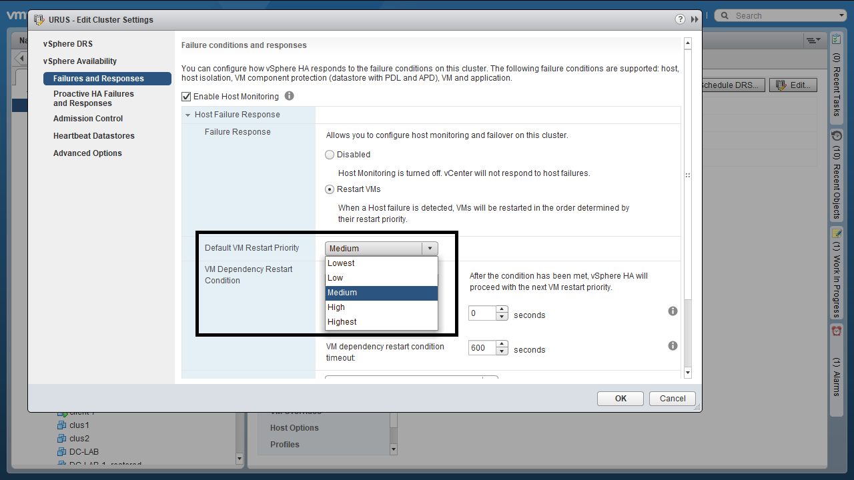Uncheck Enable Host Monitoring checkbox
Screen dimensions: 854x480
click(186, 97)
